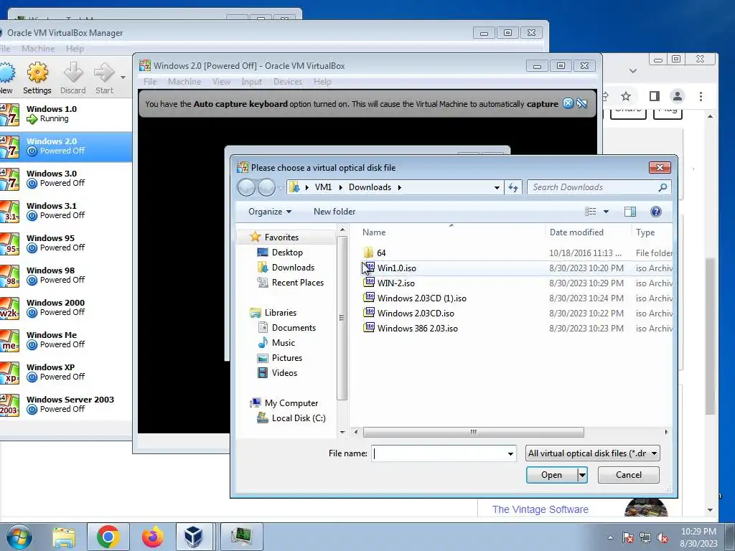The image size is (735, 551).
Task: Select the Windows 98 virtual machine
Action: pyautogui.click(x=65, y=275)
